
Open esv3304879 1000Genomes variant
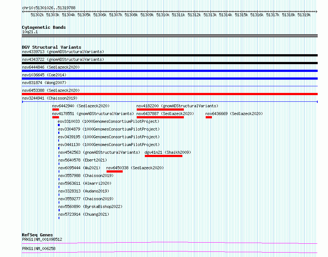109,129
